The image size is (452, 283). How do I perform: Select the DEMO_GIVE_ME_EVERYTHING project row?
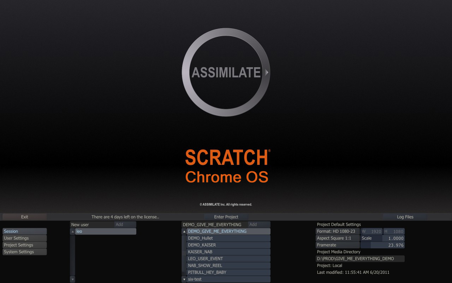tap(228, 231)
